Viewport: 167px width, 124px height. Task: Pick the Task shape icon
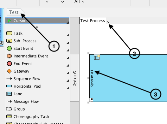(9, 33)
